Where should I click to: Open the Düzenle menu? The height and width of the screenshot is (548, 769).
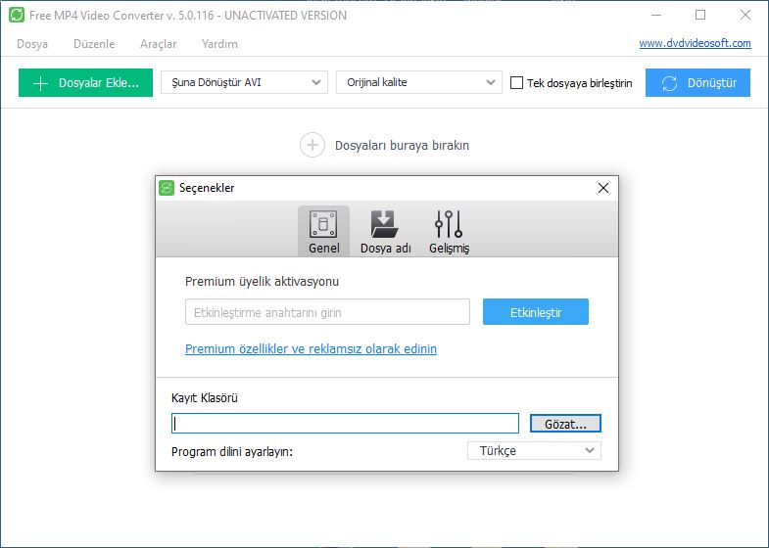(94, 44)
